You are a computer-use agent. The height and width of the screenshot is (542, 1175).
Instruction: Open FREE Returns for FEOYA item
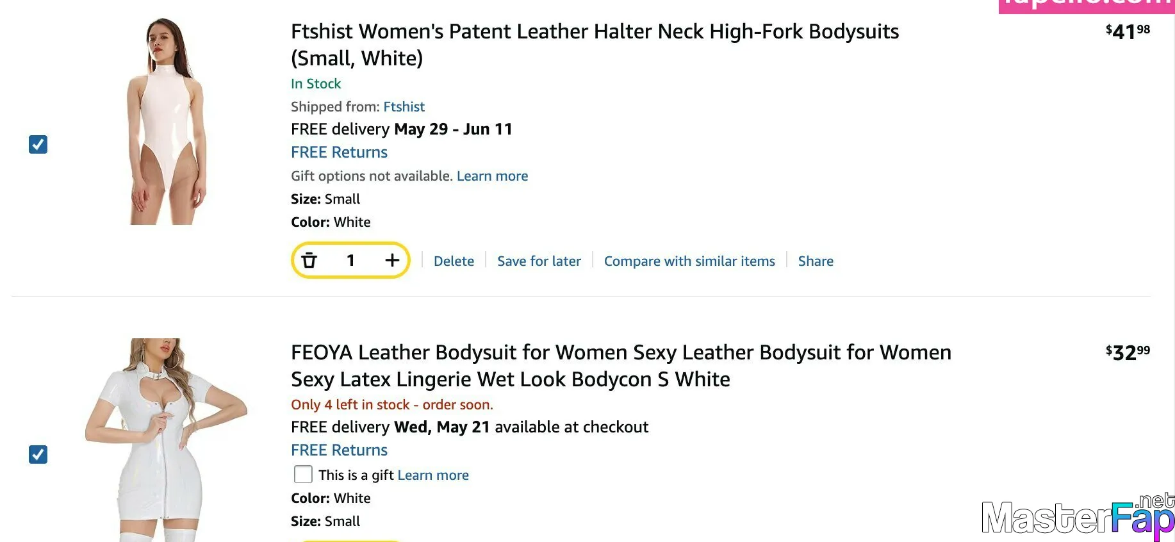click(x=339, y=450)
